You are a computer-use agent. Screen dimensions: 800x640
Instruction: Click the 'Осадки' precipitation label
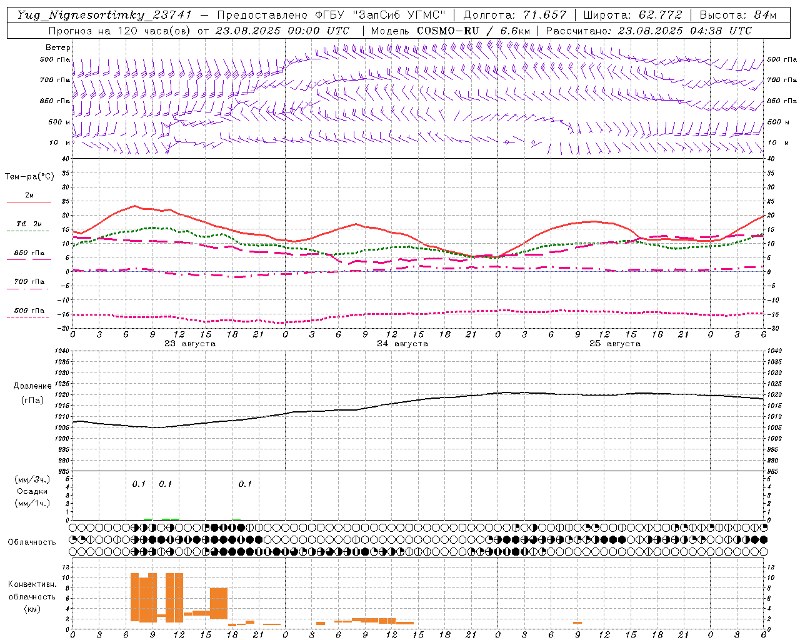32,491
